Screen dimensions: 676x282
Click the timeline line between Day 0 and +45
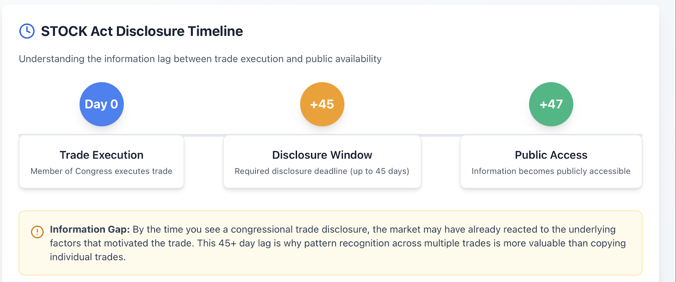coord(204,135)
